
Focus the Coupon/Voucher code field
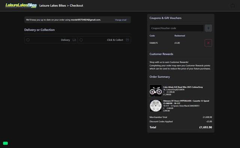177,28
